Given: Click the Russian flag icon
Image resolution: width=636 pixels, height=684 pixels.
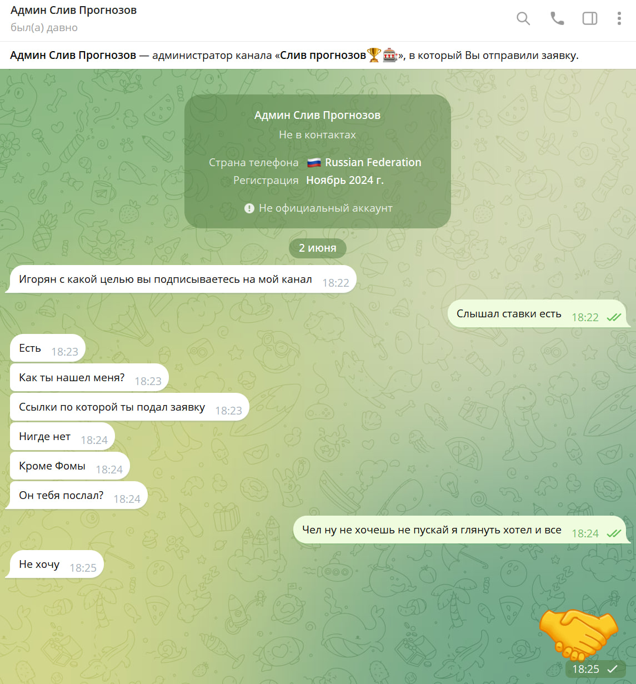Looking at the screenshot, I should 314,163.
